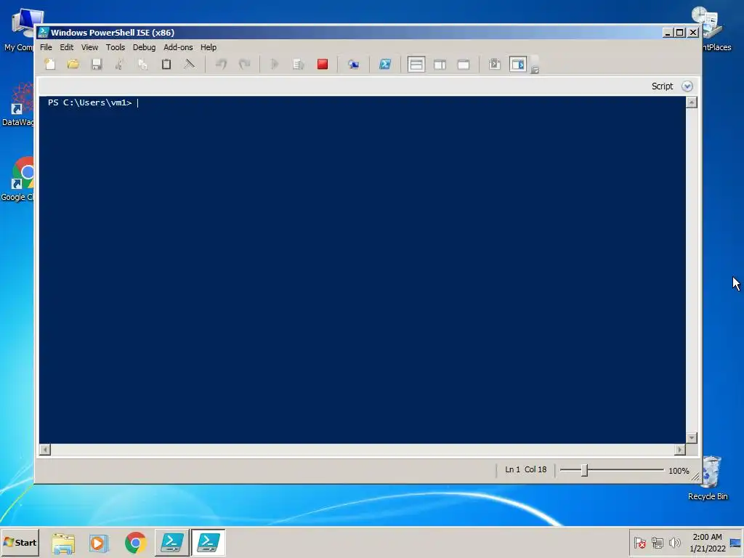This screenshot has height=558, width=744.
Task: Click the 100% zoom value
Action: point(679,471)
